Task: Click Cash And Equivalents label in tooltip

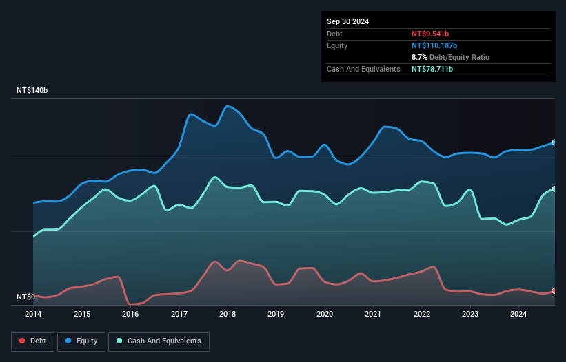Action: 363,69
